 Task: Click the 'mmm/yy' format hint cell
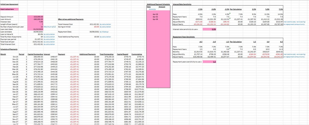tap(152, 9)
